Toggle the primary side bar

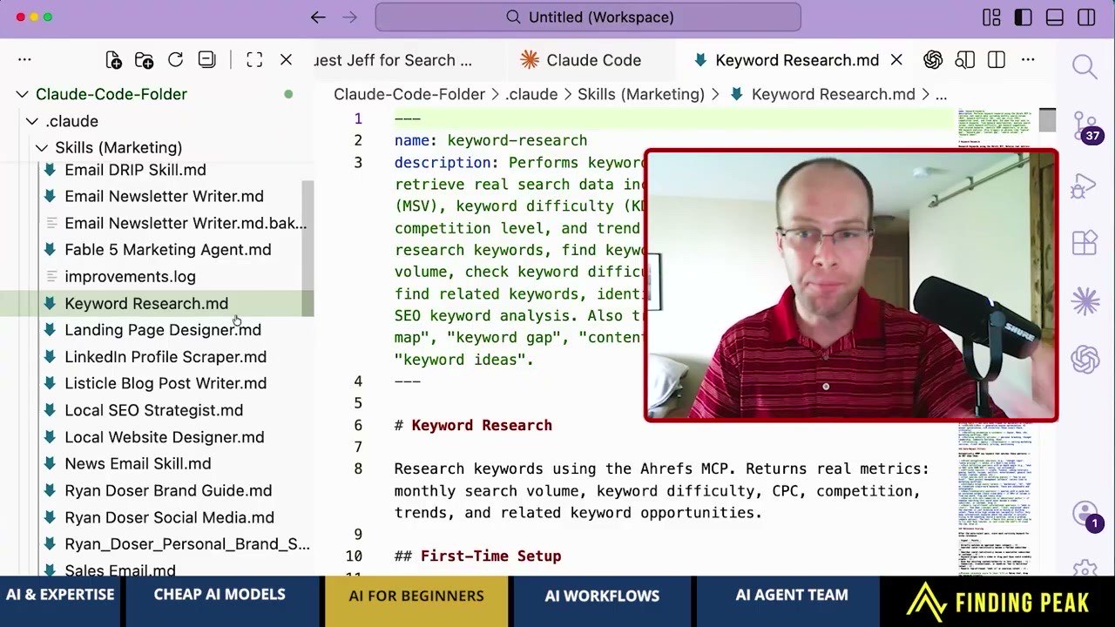1023,17
